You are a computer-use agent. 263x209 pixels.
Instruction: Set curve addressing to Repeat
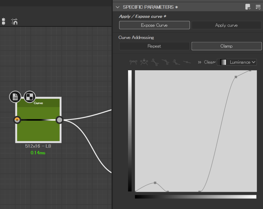click(x=154, y=46)
